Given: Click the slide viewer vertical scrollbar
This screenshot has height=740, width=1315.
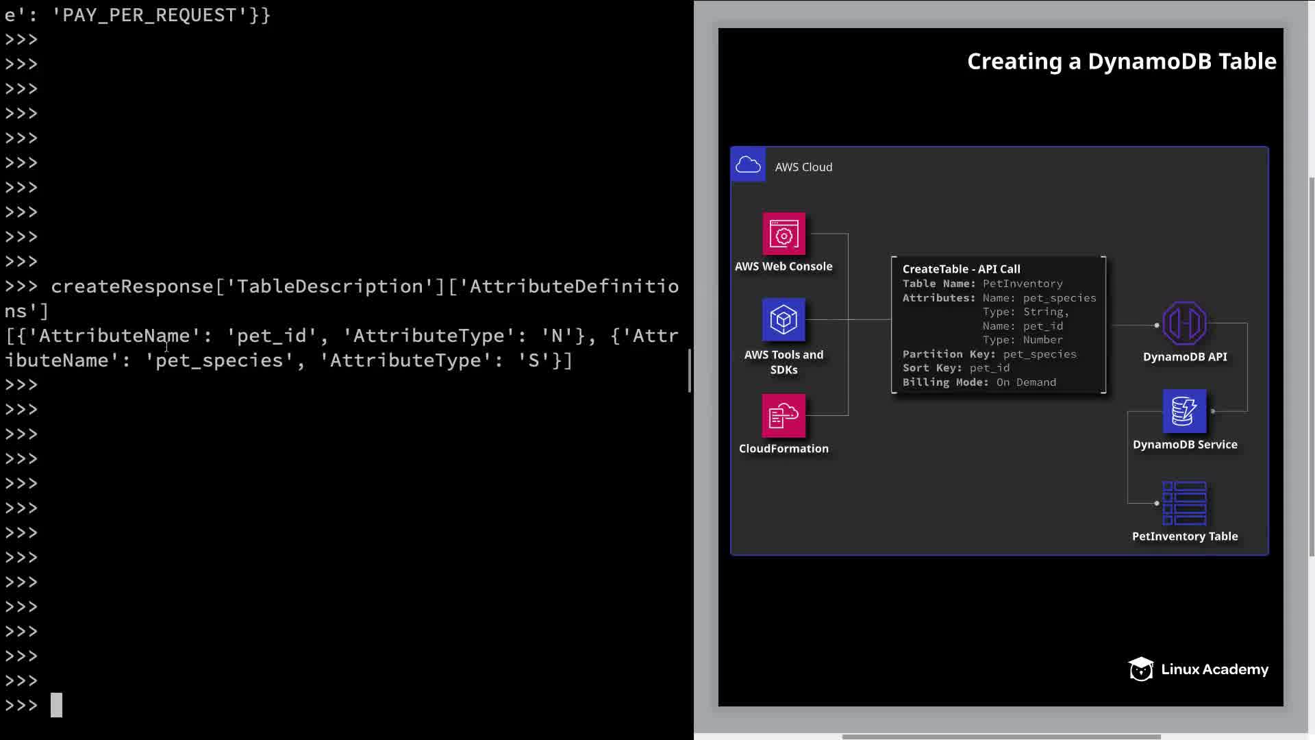Looking at the screenshot, I should tap(1312, 367).
